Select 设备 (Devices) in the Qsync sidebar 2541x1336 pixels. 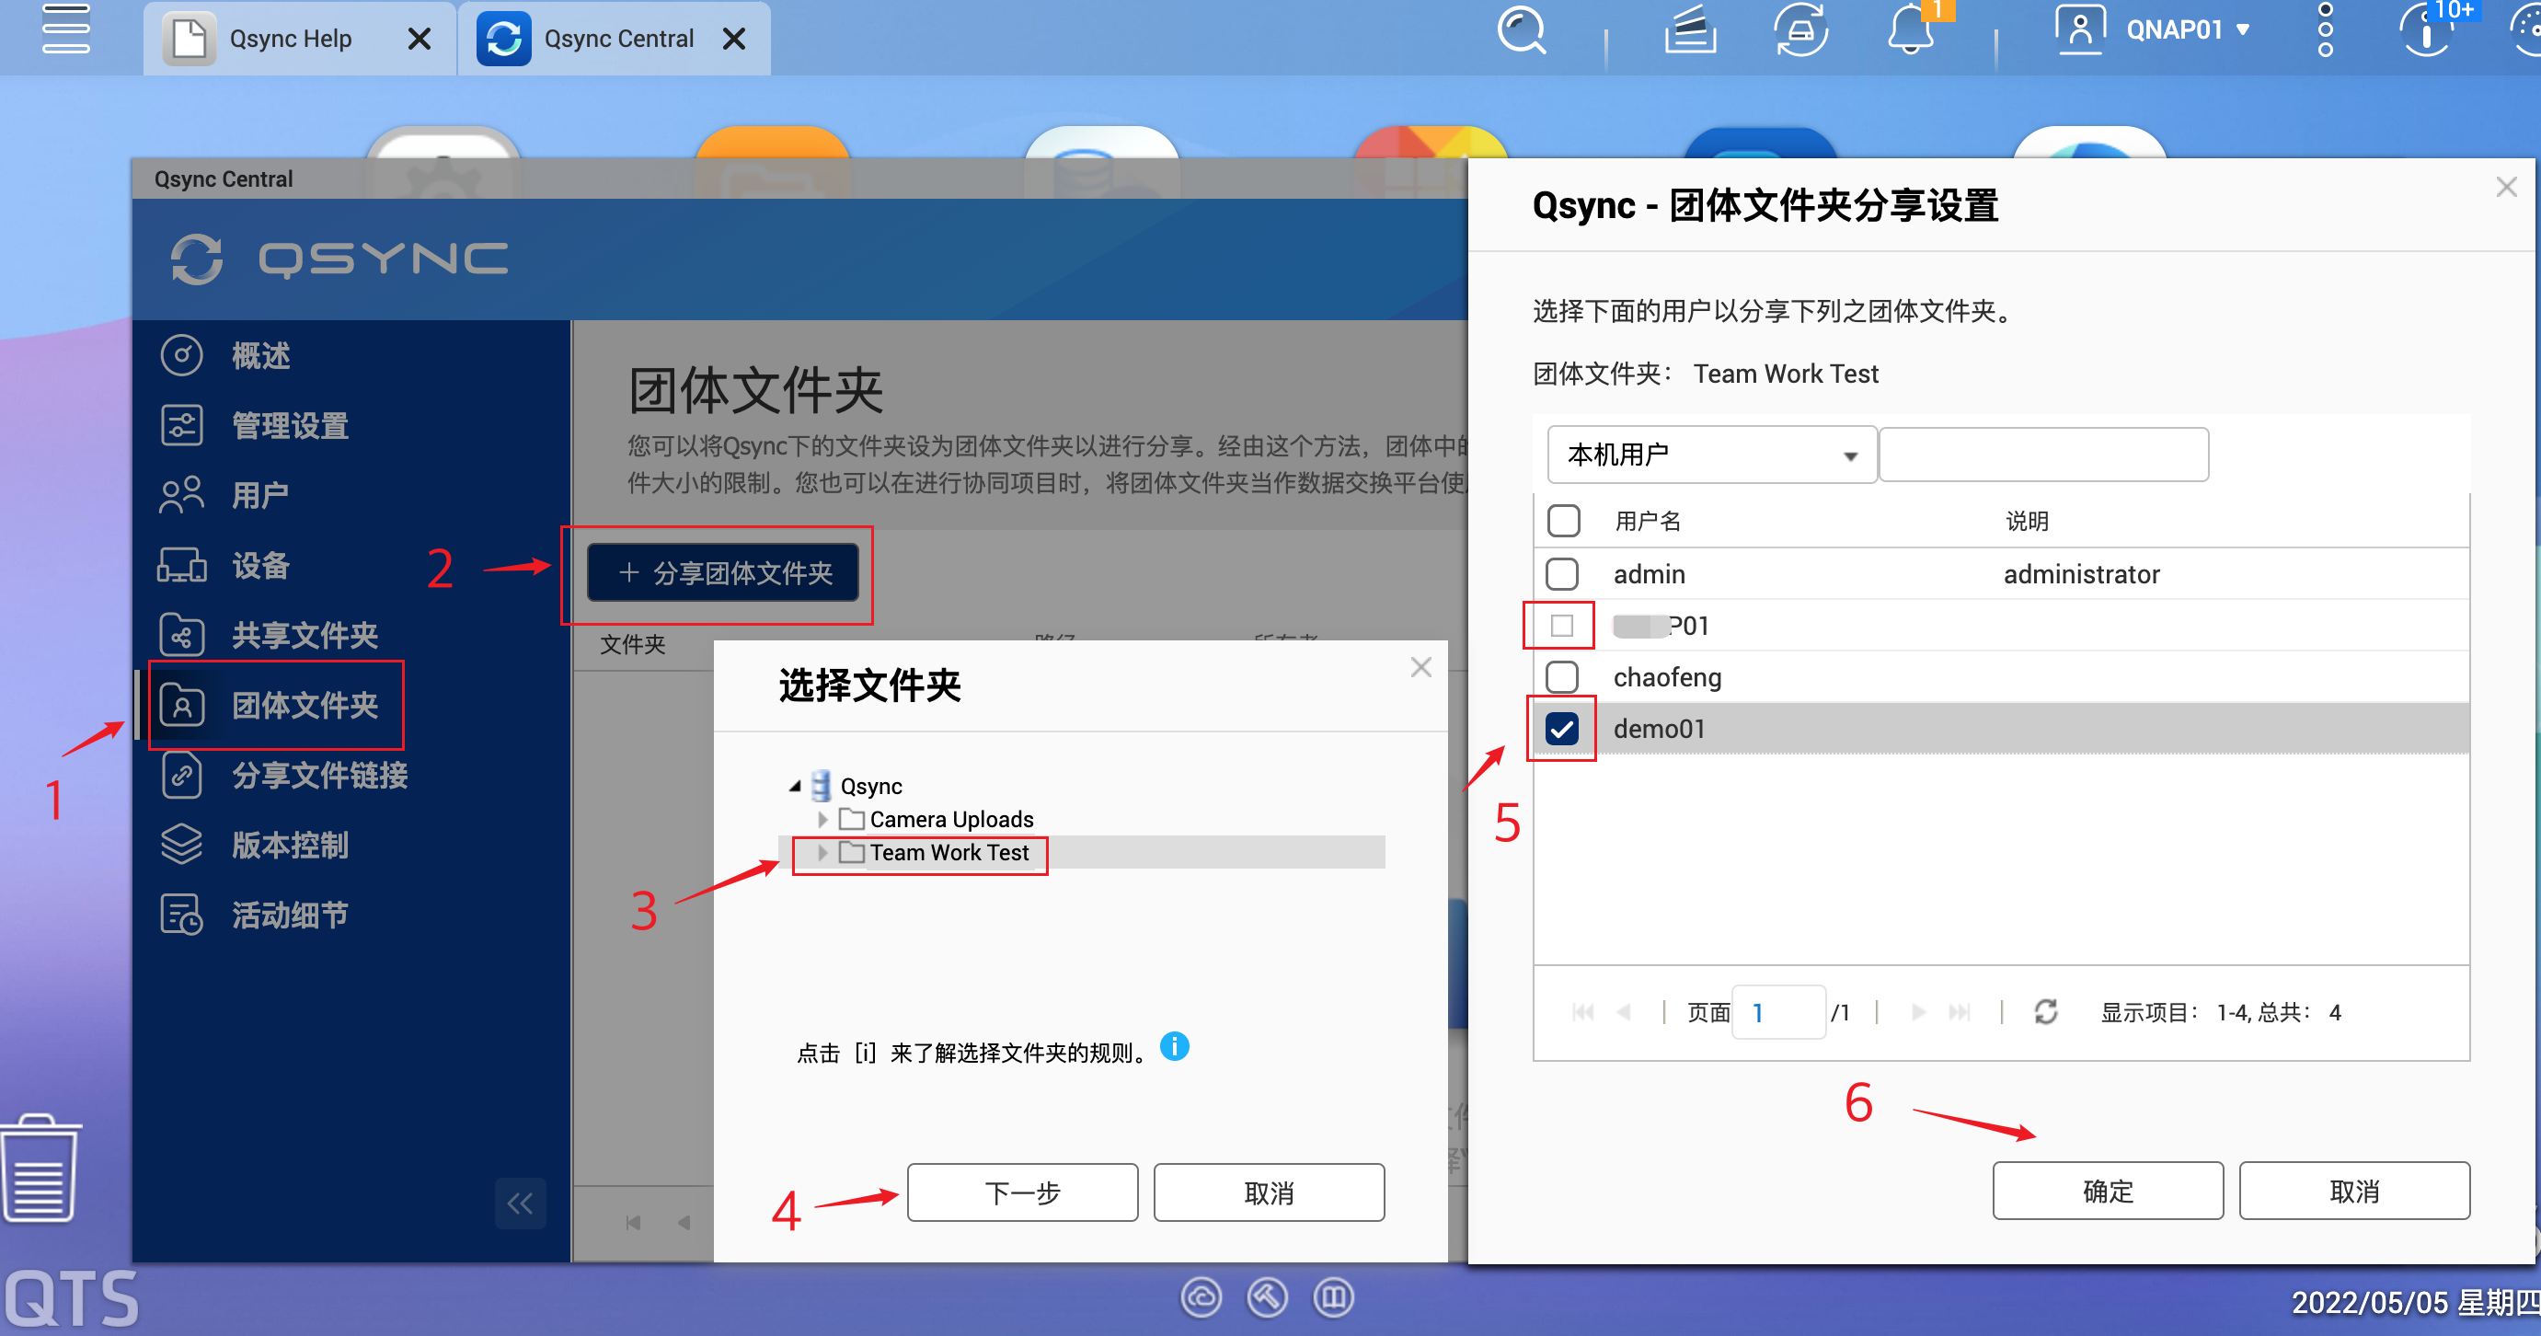pyautogui.click(x=259, y=565)
